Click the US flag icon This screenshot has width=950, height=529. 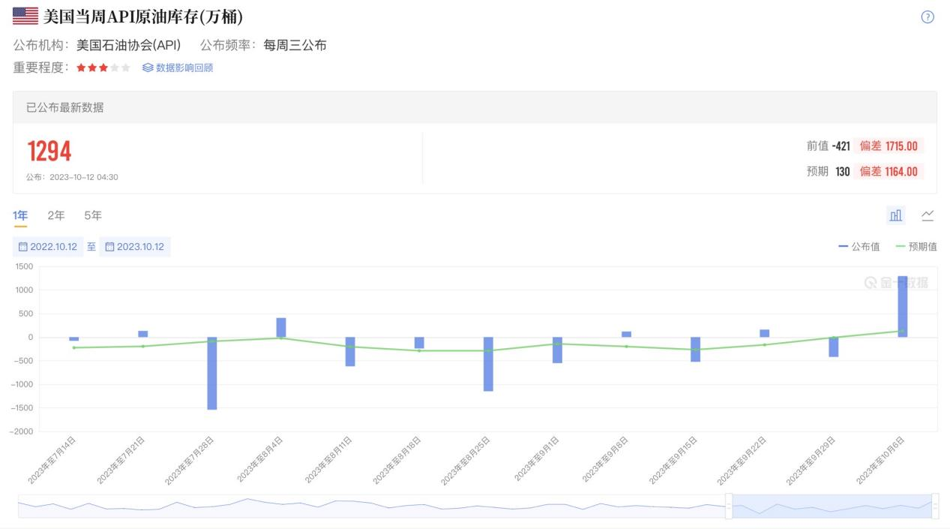click(25, 16)
